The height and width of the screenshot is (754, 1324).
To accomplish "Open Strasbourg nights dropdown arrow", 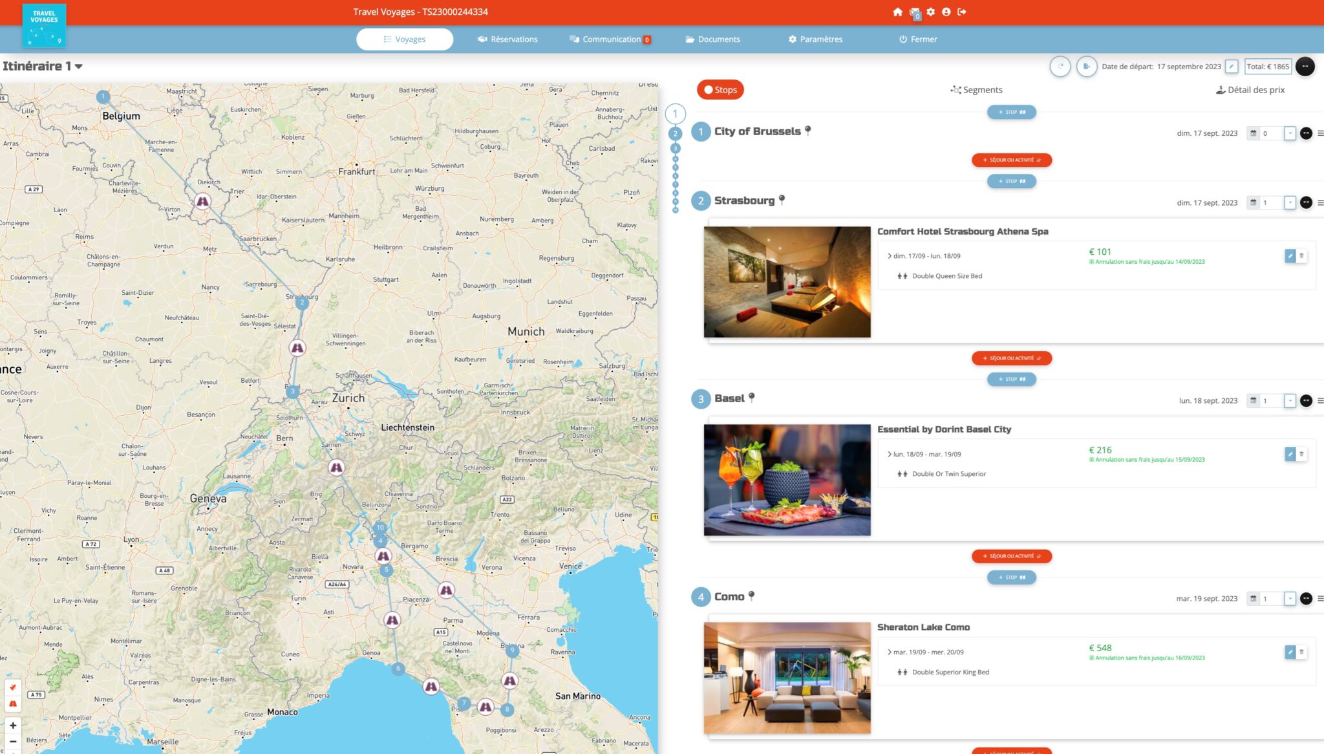I will coord(1290,202).
